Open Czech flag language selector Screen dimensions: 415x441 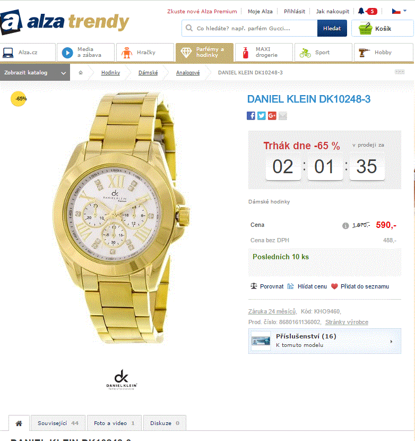(x=399, y=11)
